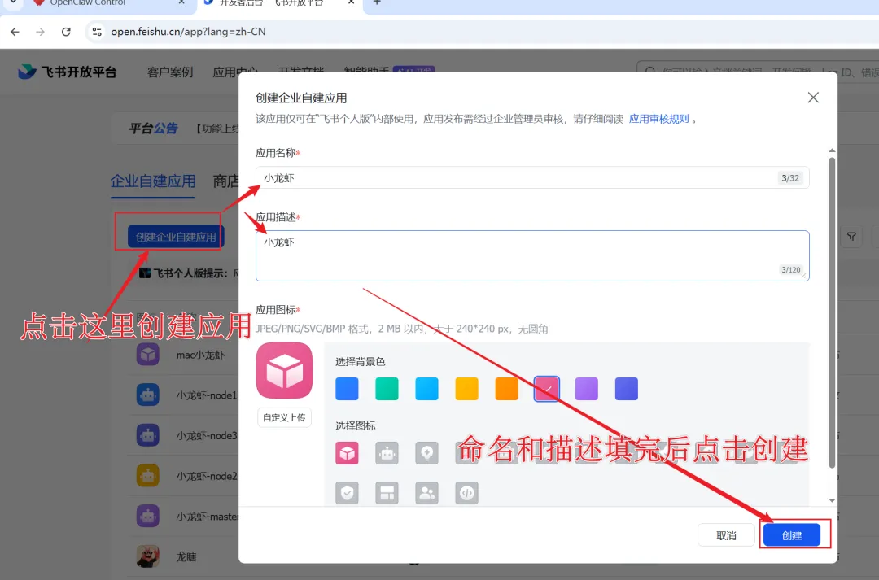Open the 小龙虾-node2 yellow robot icon
Image resolution: width=879 pixels, height=580 pixels.
148,476
